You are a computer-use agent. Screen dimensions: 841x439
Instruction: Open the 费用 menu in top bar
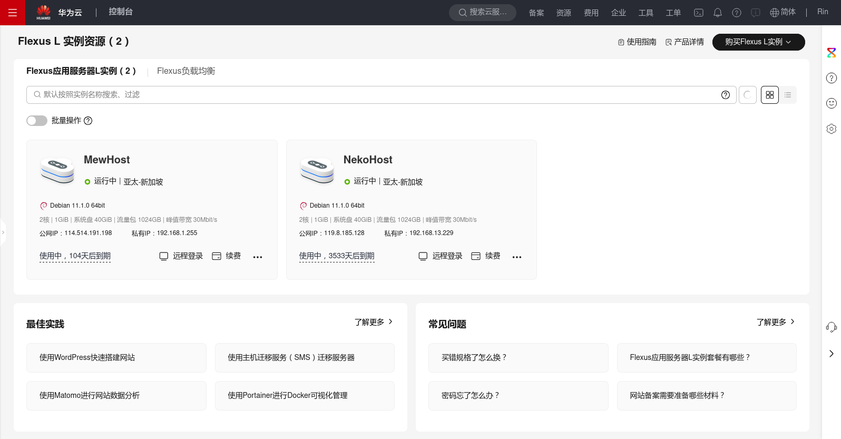tap(591, 13)
